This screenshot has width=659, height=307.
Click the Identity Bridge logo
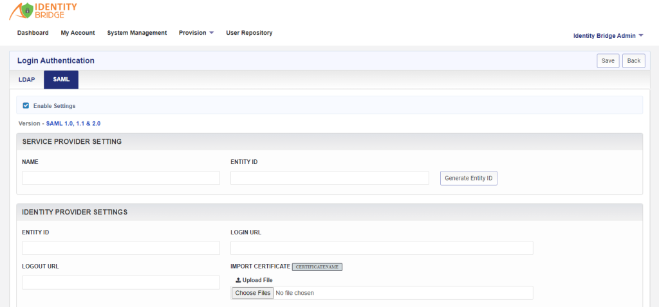[x=43, y=11]
